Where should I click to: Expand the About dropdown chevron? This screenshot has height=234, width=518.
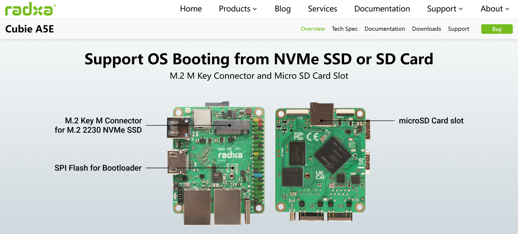pos(507,9)
